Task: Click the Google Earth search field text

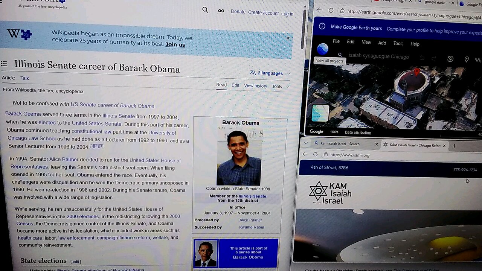Action: click(378, 56)
